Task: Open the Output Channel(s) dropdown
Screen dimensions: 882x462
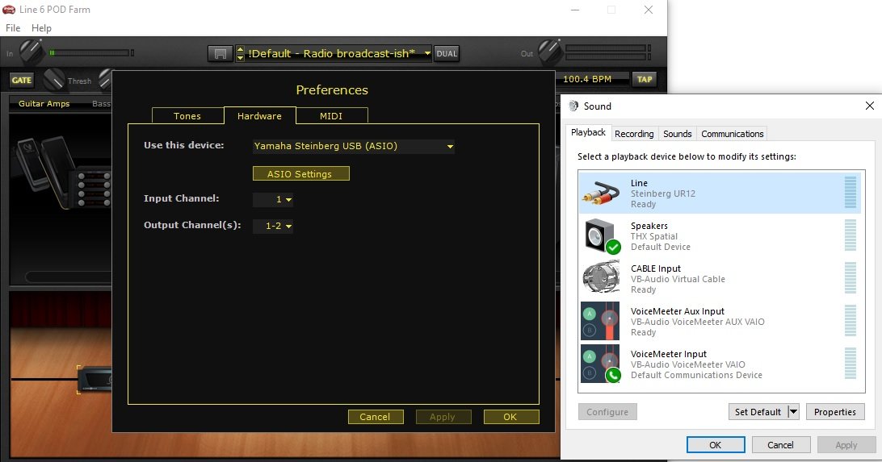Action: [x=273, y=226]
